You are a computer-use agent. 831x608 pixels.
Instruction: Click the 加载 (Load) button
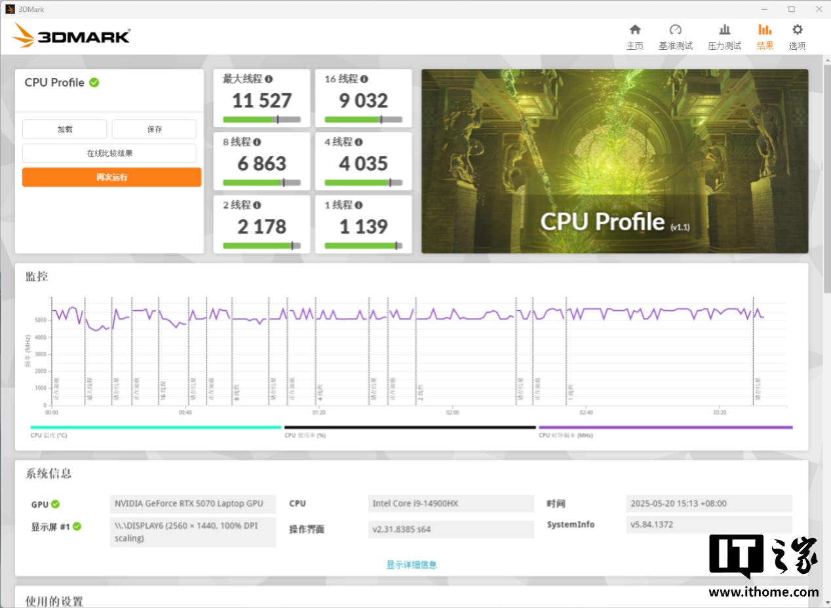(x=64, y=129)
